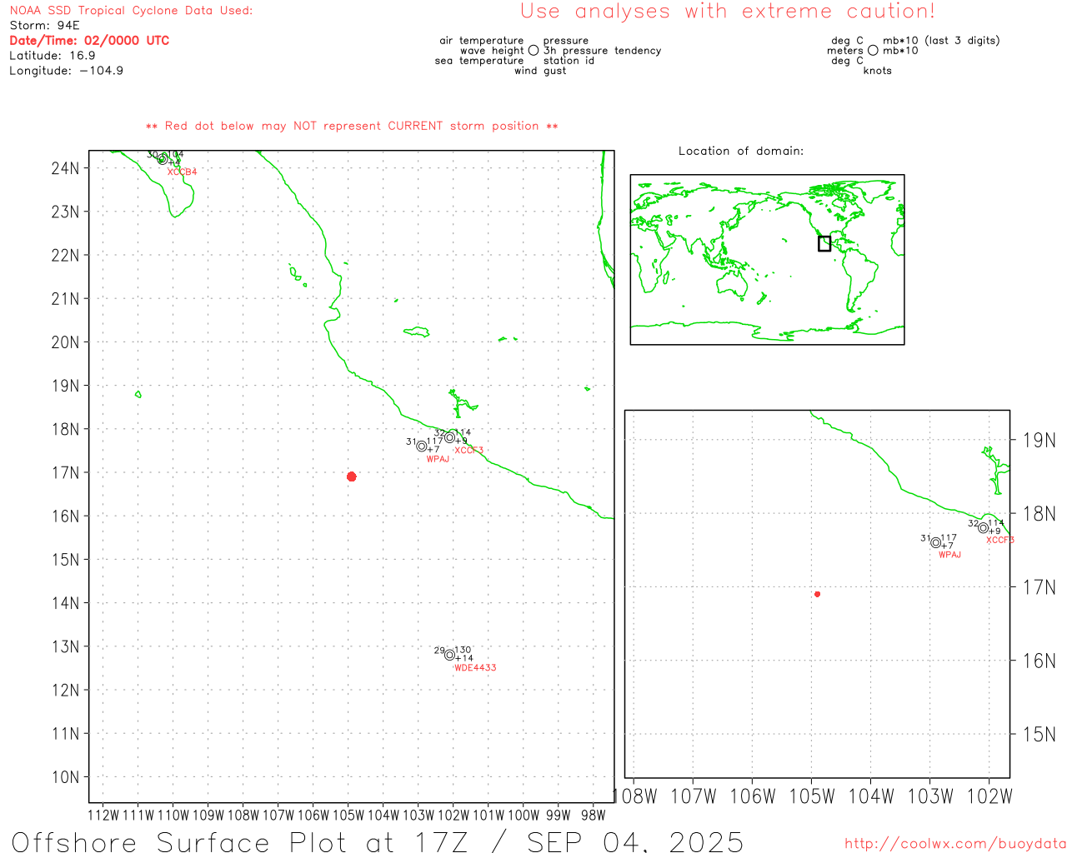
Task: Click the 112W longitude axis label
Action: 103,815
